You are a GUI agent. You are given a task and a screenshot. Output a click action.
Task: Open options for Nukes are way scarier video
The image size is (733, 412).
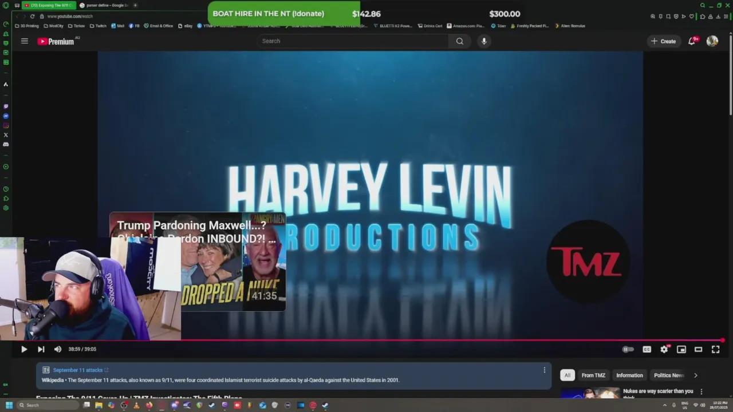click(702, 392)
